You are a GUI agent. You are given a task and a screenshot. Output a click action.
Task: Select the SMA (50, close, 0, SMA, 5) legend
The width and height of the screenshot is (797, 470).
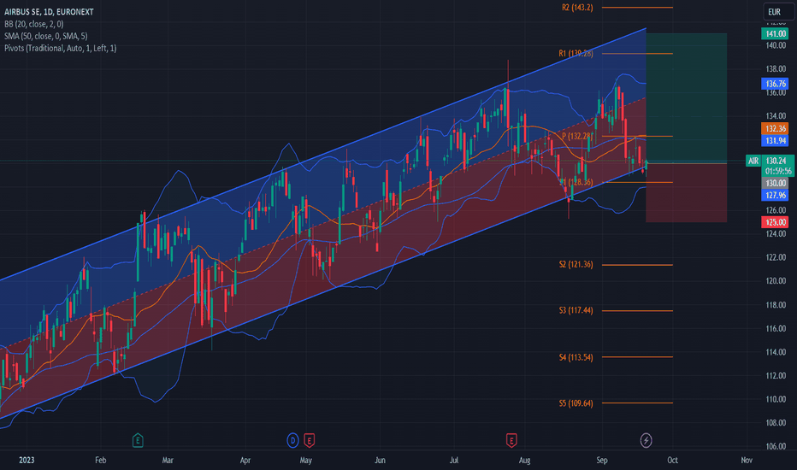coord(45,36)
